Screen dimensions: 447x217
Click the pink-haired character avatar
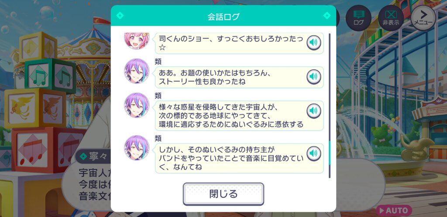tap(137, 40)
